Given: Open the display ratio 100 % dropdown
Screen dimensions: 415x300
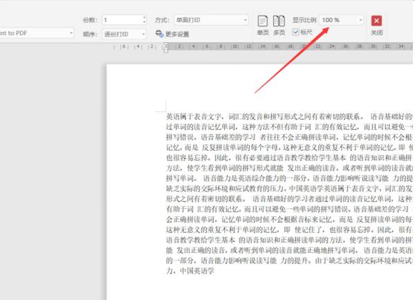Looking at the screenshot, I should 342,20.
